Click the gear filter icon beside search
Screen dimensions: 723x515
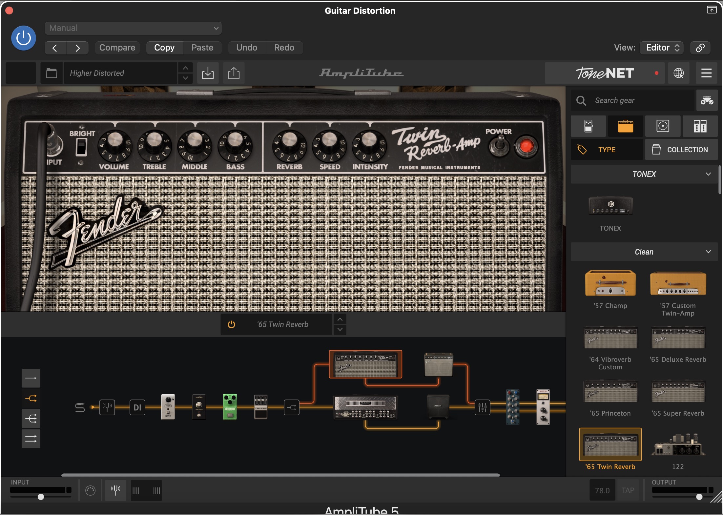707,100
